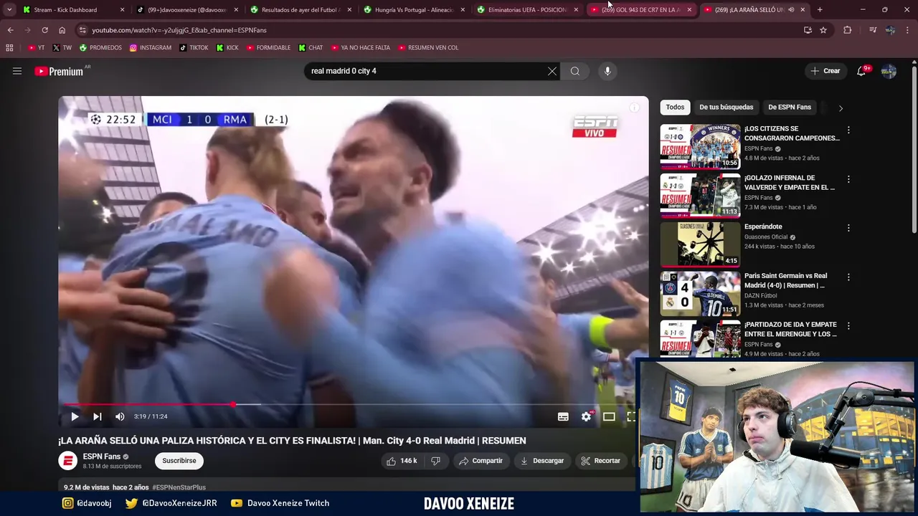
Task: Click the #ESPNenStarPlus hashtag
Action: pyautogui.click(x=179, y=487)
